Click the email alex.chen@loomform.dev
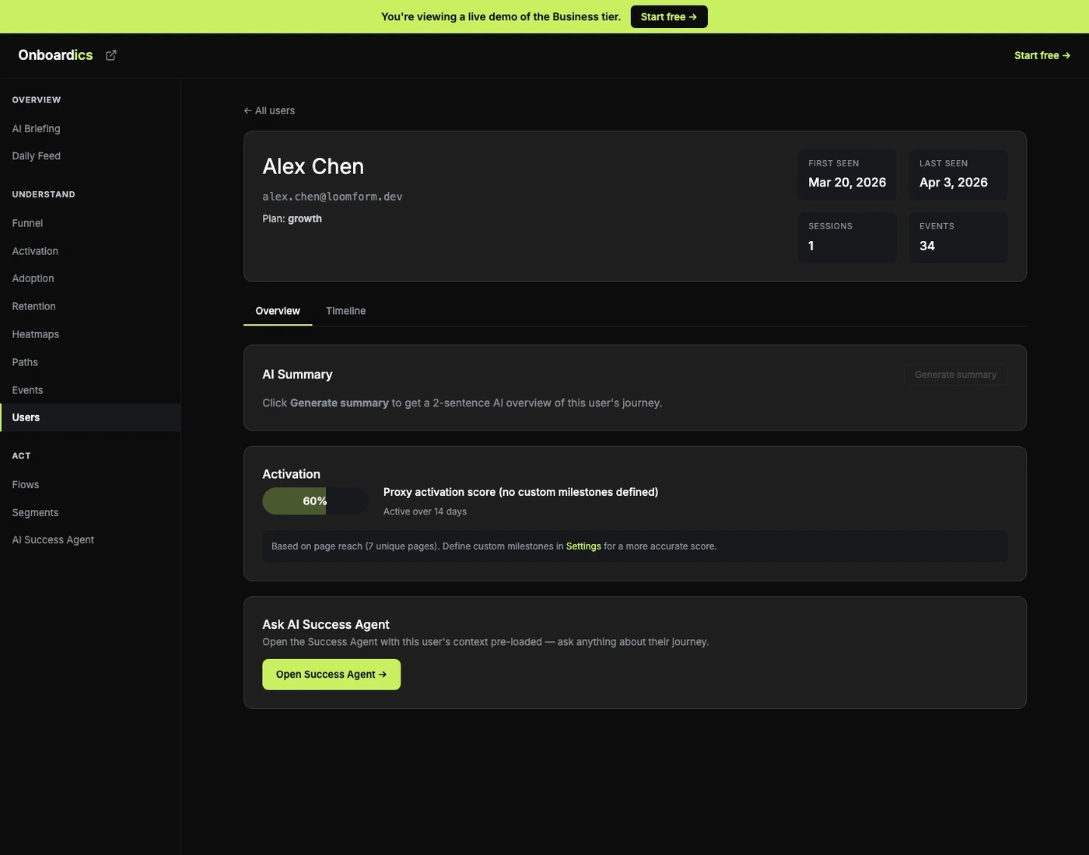This screenshot has height=855, width=1089. [332, 197]
